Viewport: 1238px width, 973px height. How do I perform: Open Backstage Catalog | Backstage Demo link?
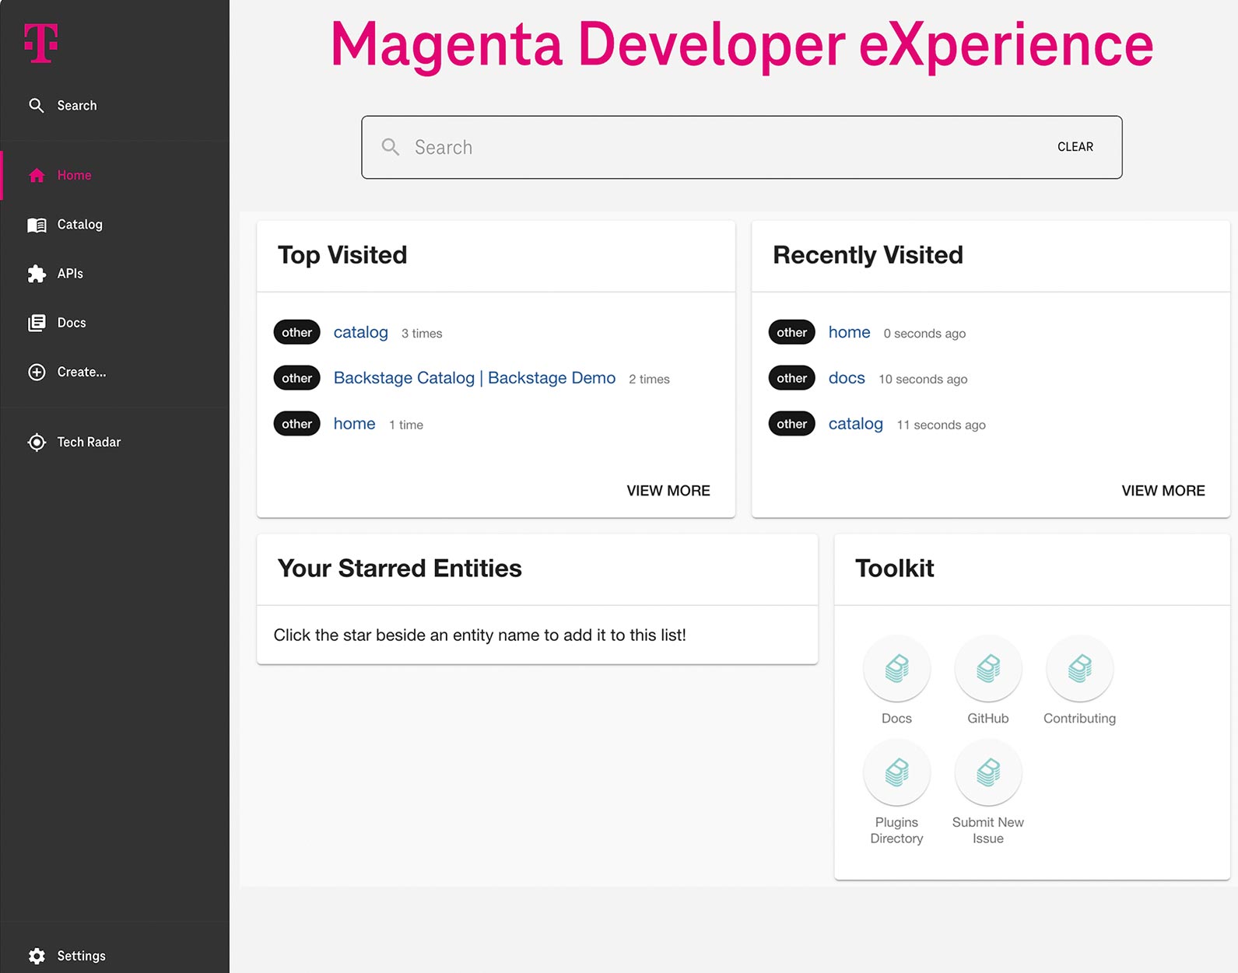tap(474, 378)
